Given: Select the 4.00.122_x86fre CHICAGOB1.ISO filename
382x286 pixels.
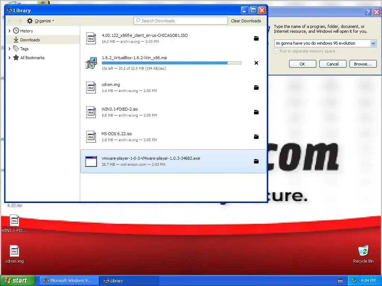Looking at the screenshot, I should (145, 35).
